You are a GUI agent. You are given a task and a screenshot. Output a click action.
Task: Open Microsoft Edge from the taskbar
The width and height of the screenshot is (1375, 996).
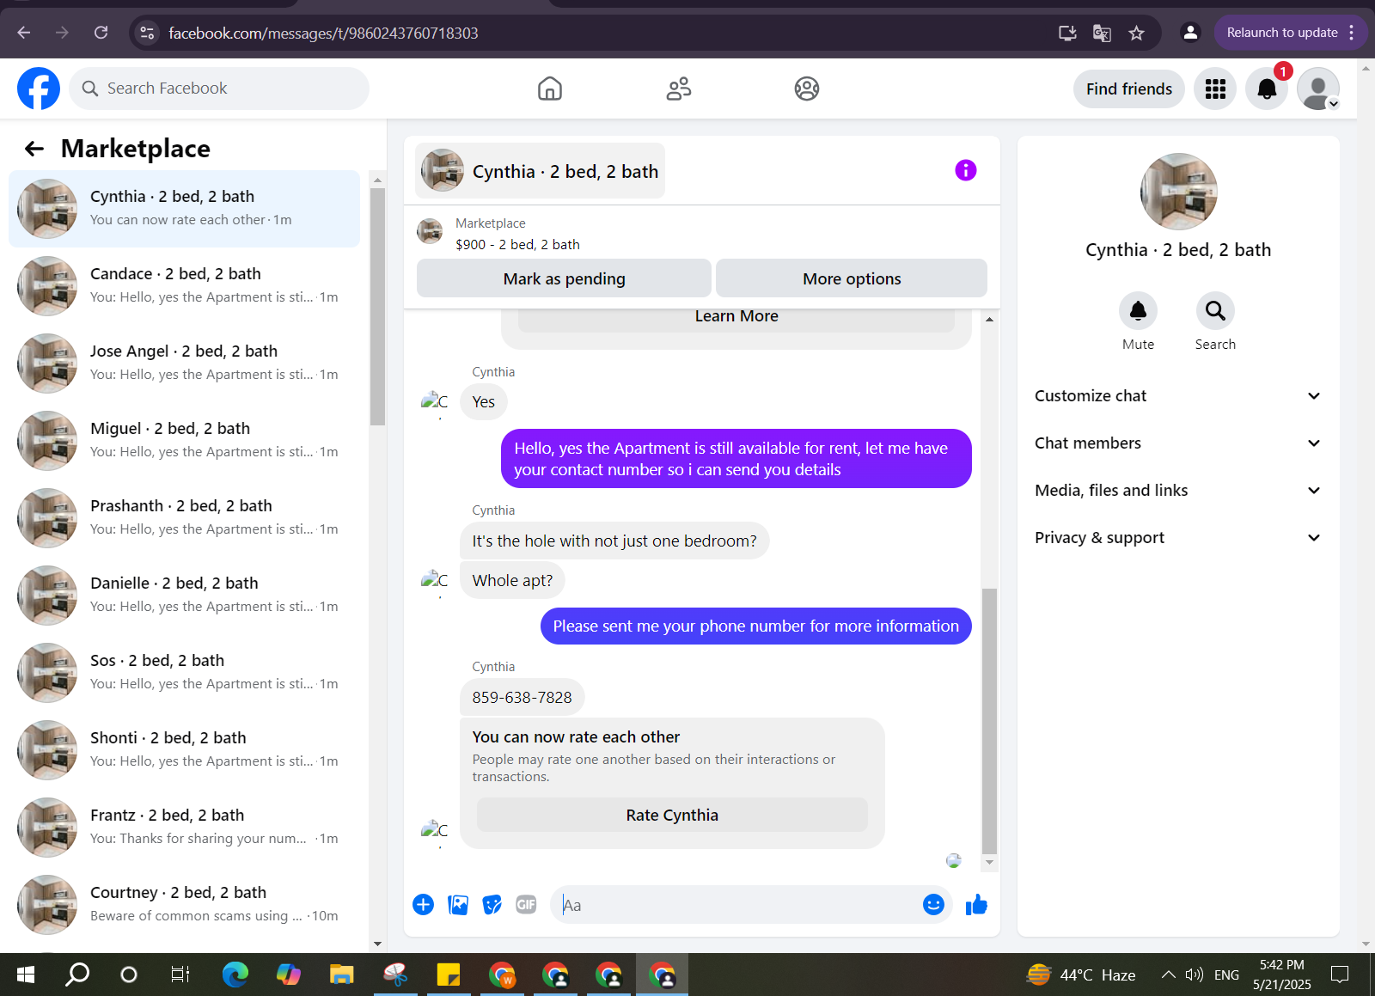(x=235, y=975)
